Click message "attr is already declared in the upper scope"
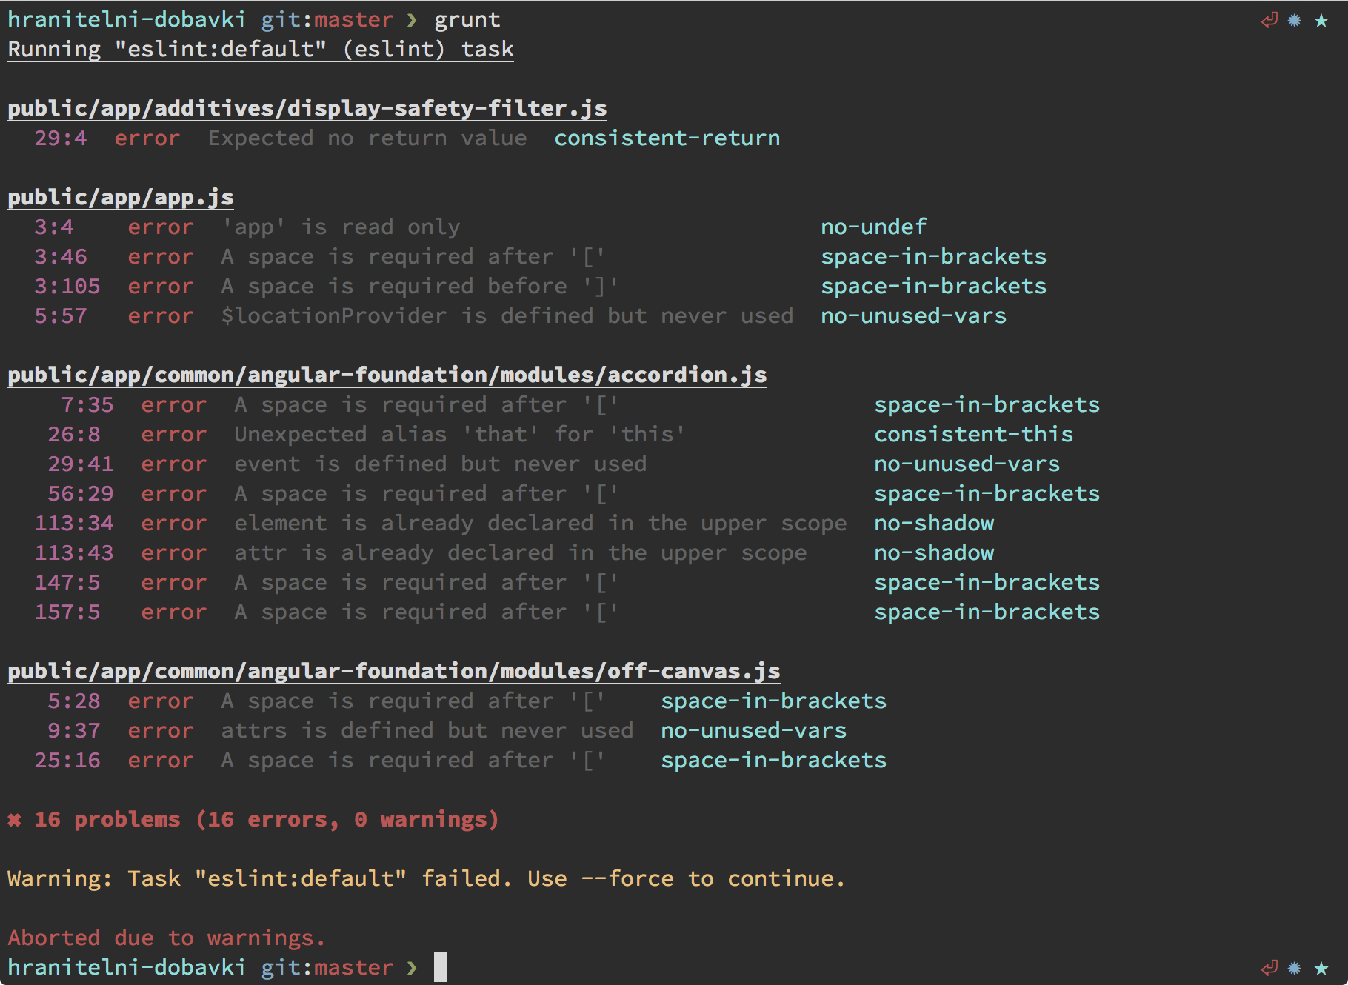Viewport: 1348px width, 985px height. pyautogui.click(x=521, y=553)
